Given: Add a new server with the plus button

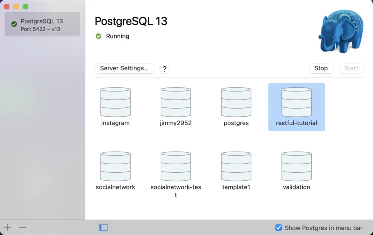Looking at the screenshot, I should pyautogui.click(x=7, y=227).
